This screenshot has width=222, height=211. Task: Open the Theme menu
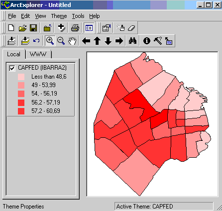(x=59, y=16)
